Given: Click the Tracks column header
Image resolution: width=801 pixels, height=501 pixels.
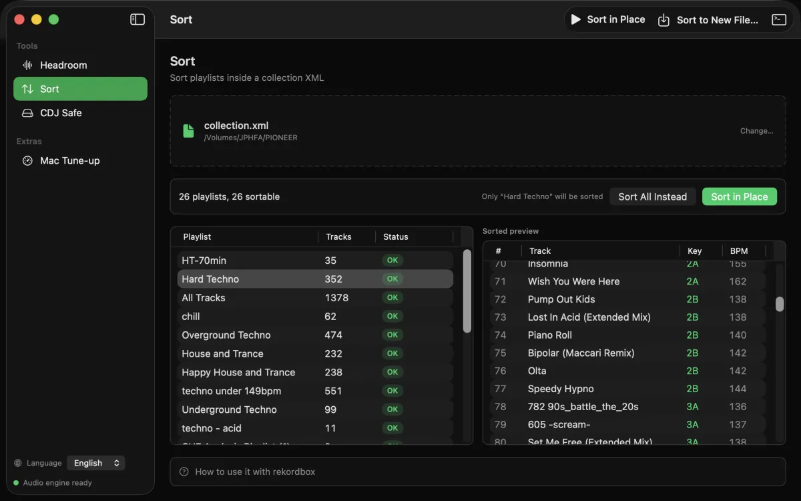Looking at the screenshot, I should pos(338,236).
